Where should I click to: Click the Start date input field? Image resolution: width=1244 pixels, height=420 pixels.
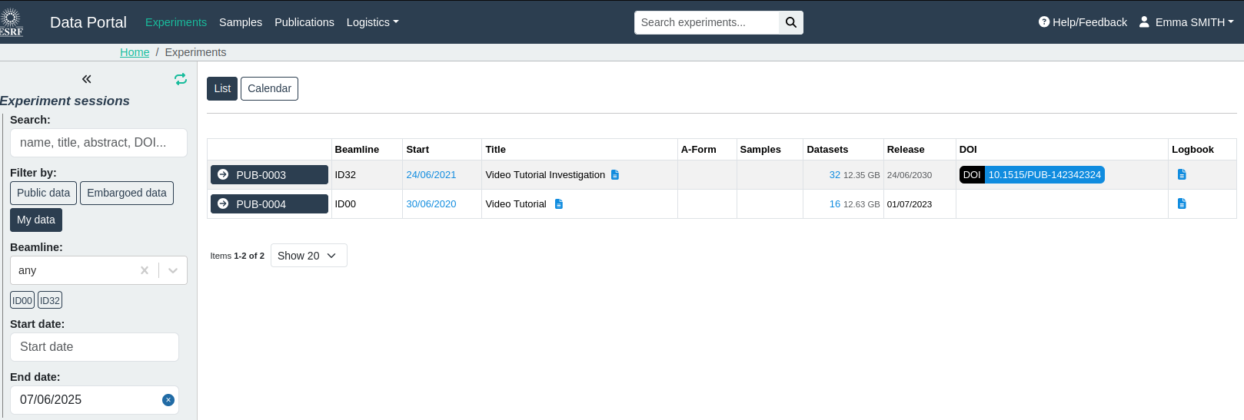95,347
